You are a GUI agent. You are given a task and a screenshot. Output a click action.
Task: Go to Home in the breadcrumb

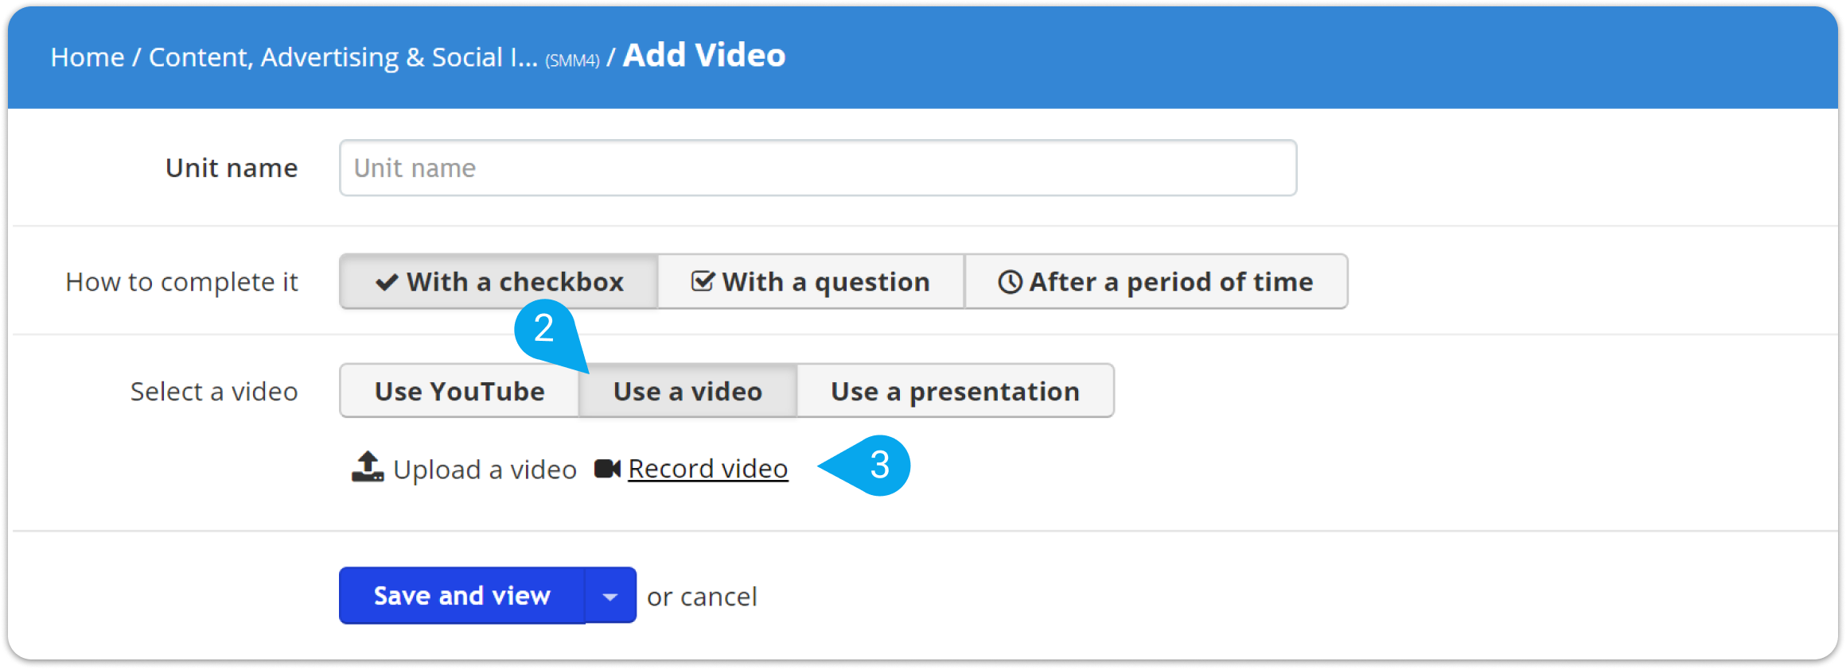coord(88,57)
